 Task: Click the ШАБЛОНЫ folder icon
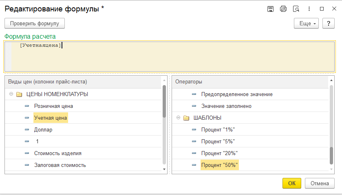[x=186, y=118]
